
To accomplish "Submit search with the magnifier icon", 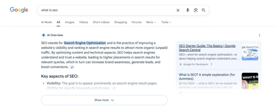I will (x=203, y=10).
